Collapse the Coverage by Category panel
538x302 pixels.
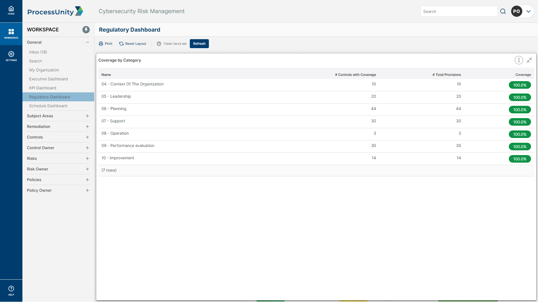pyautogui.click(x=529, y=60)
